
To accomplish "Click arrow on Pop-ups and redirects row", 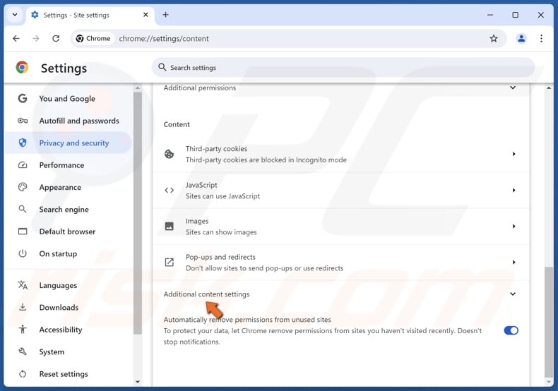I will pyautogui.click(x=514, y=263).
